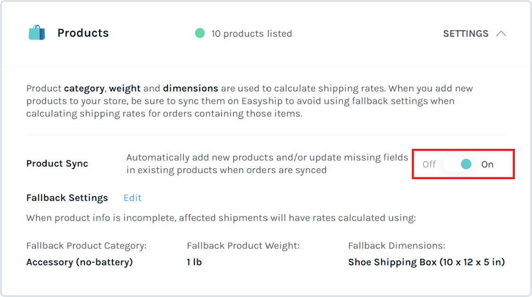Click the blue shopping bag Products icon
This screenshot has width=532, height=297.
pyautogui.click(x=37, y=33)
